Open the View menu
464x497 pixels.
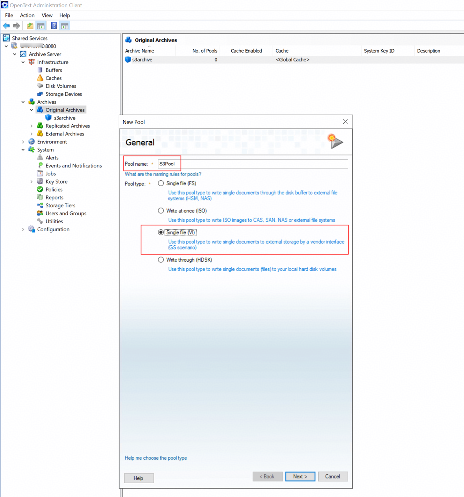47,15
